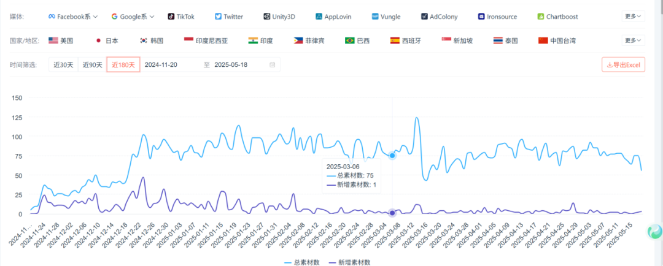Screen dimensions: 663x266
Task: Select 中国台湾 region filter
Action: (557, 41)
